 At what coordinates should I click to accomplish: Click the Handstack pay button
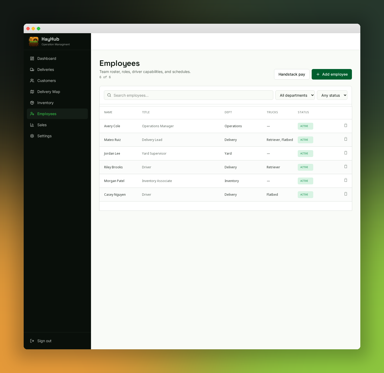(292, 74)
